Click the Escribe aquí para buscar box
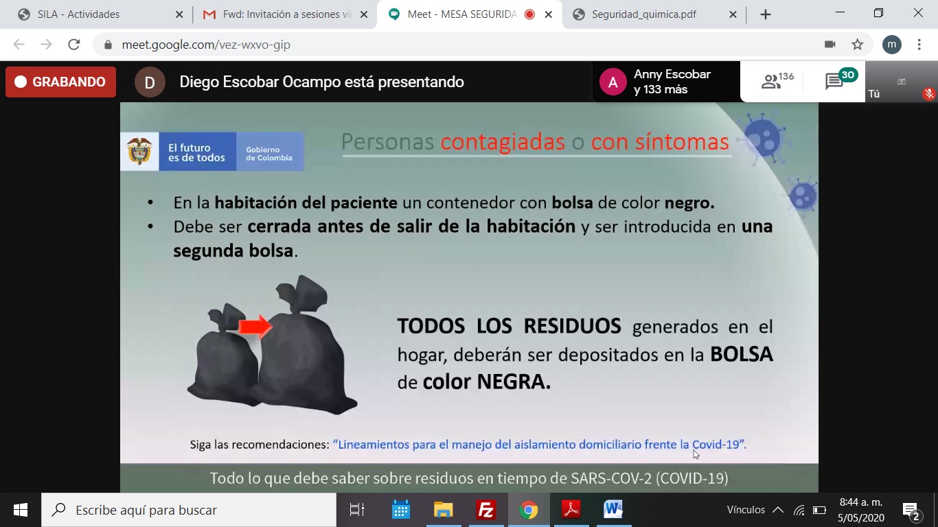This screenshot has width=938, height=527. pyautogui.click(x=189, y=510)
